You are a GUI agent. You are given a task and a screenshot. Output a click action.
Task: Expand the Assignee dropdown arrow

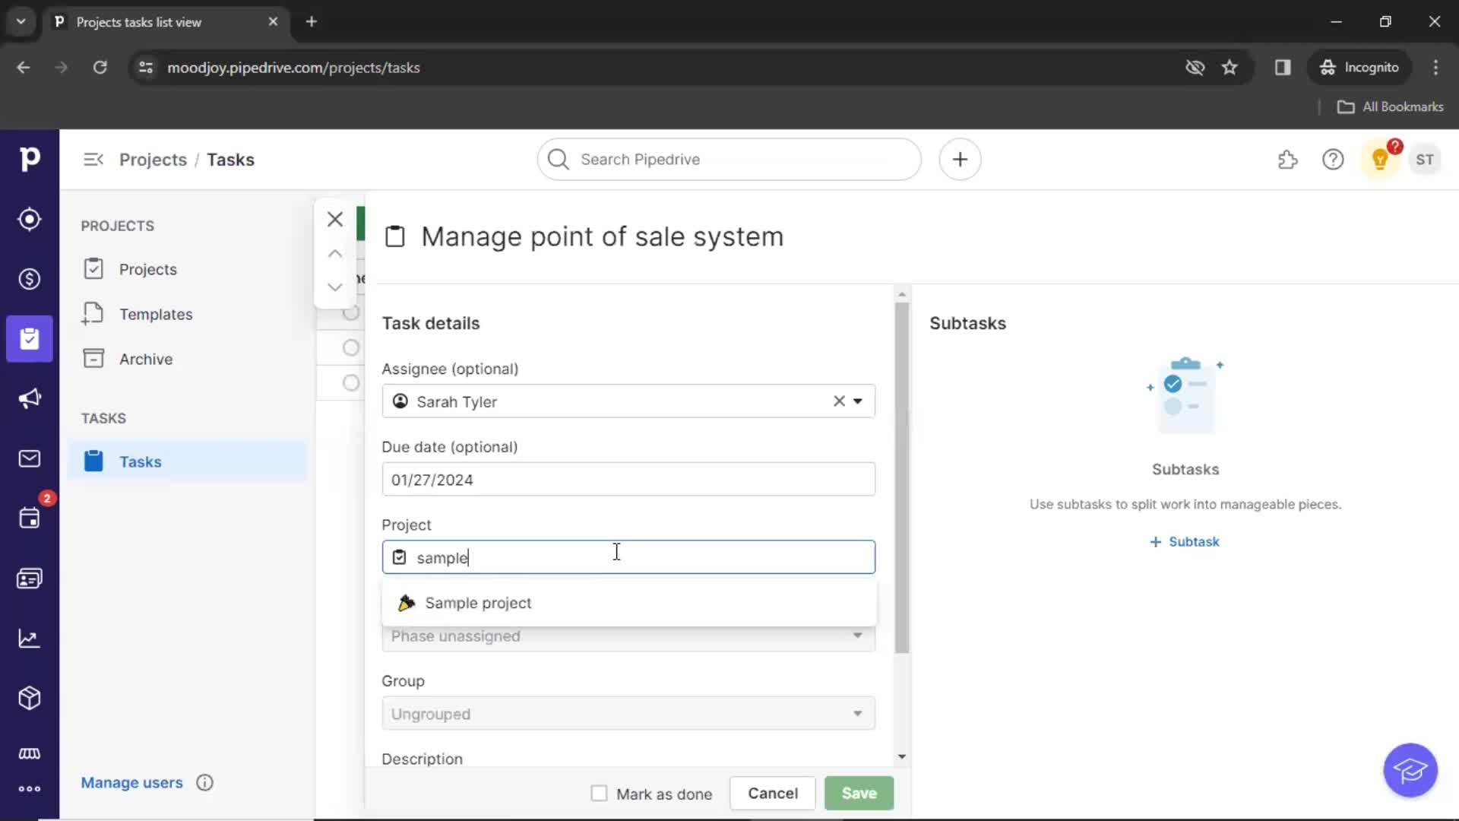pos(858,401)
